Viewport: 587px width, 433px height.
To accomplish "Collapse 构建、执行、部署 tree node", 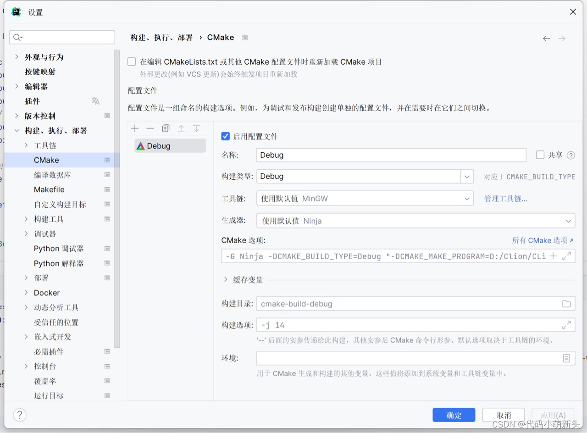I will pyautogui.click(x=17, y=131).
